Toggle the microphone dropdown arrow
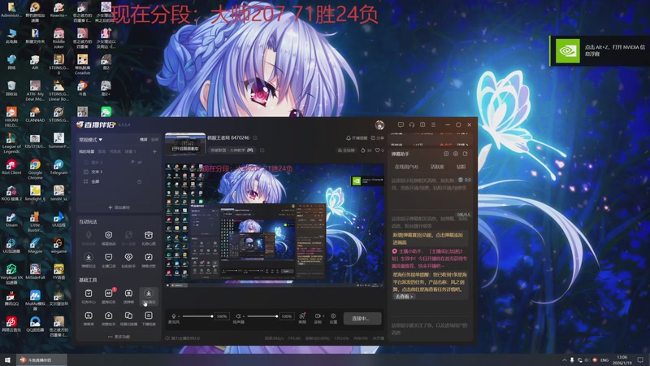 tap(179, 316)
